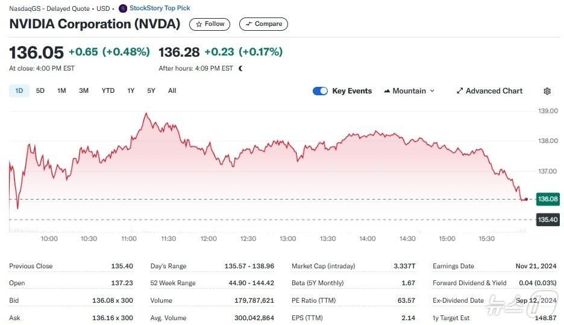The width and height of the screenshot is (564, 325).
Task: Click the 135.40 previous close marker
Action: coord(548,219)
